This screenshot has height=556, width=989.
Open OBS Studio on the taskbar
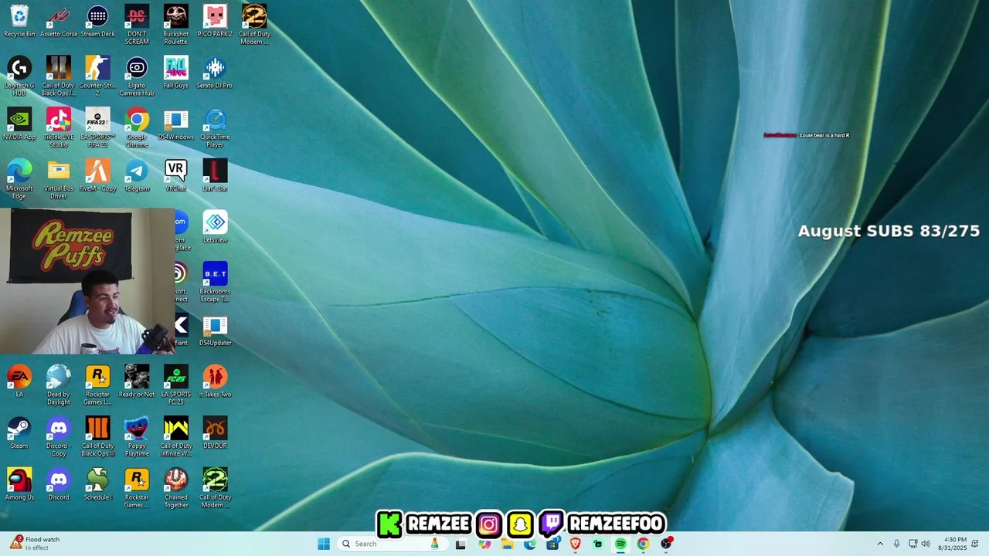[x=666, y=544]
